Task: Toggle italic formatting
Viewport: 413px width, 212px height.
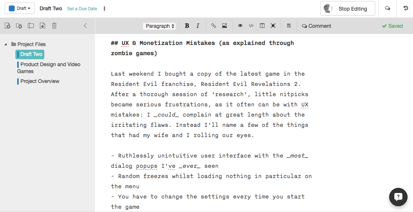Action: pos(198,26)
